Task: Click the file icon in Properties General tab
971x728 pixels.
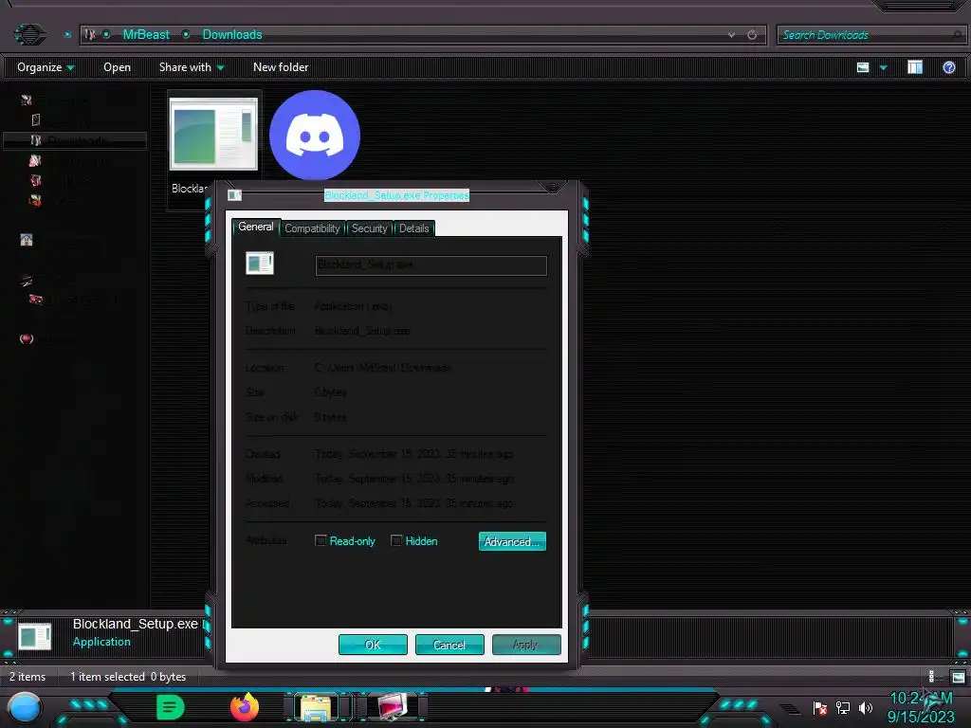Action: click(x=260, y=264)
